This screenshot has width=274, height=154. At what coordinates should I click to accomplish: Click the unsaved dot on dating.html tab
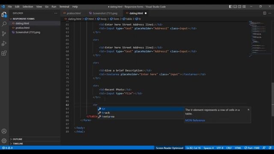pyautogui.click(x=146, y=13)
